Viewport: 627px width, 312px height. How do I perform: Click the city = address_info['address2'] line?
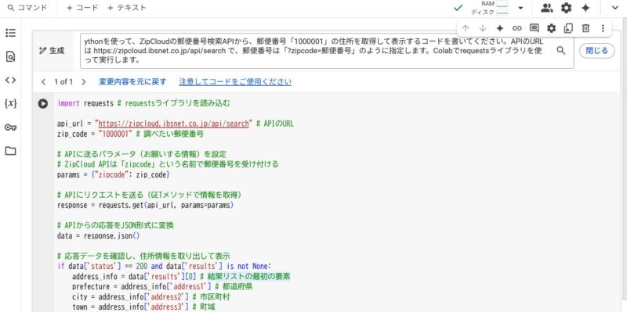tap(151, 297)
